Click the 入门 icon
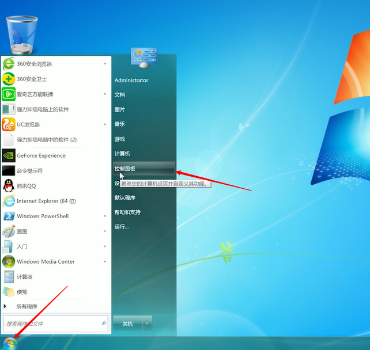The height and width of the screenshot is (350, 370). pyautogui.click(x=7, y=246)
